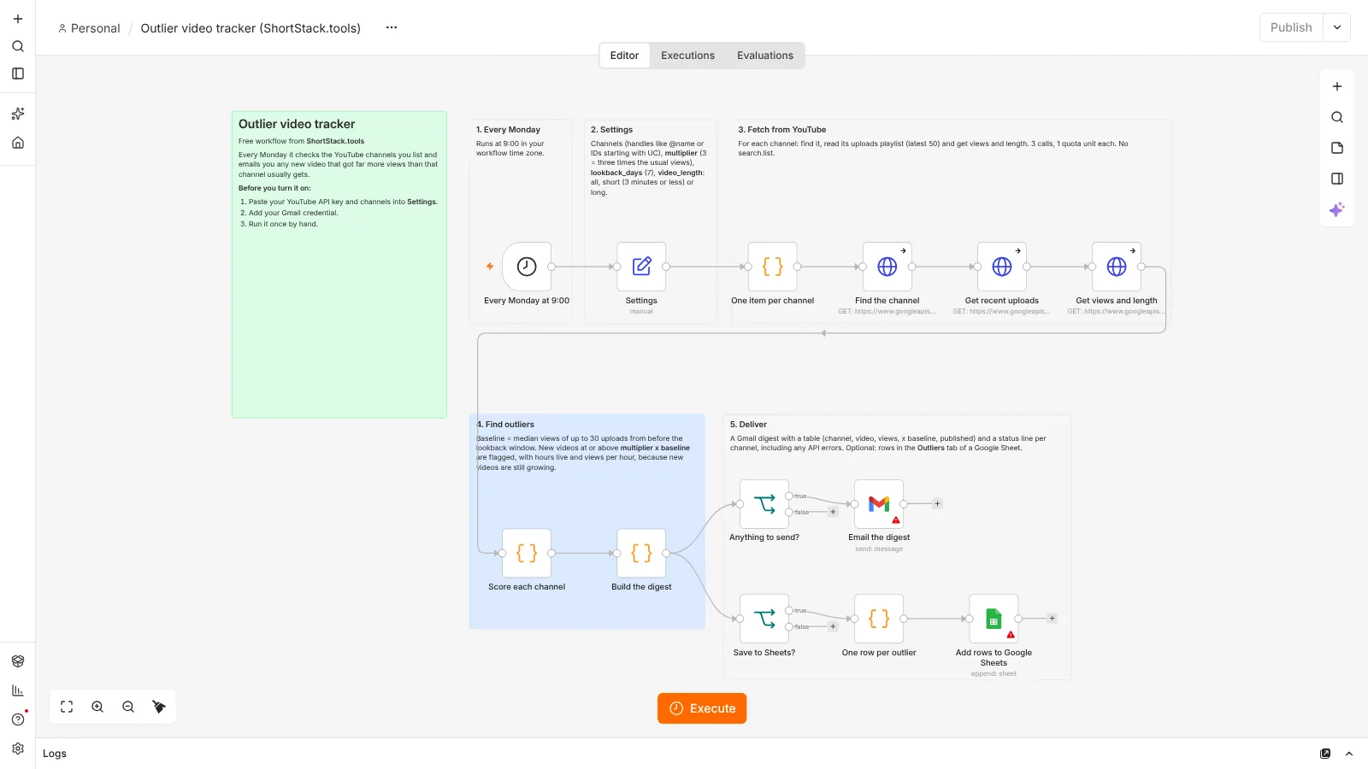Select the Add rows to Google Sheets node
1368x769 pixels.
pyautogui.click(x=994, y=619)
